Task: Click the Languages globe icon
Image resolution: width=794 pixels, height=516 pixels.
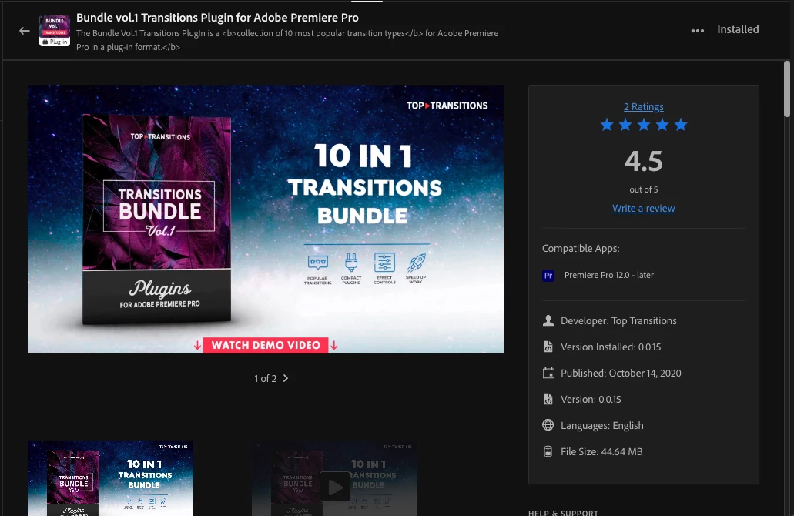Action: (x=548, y=425)
